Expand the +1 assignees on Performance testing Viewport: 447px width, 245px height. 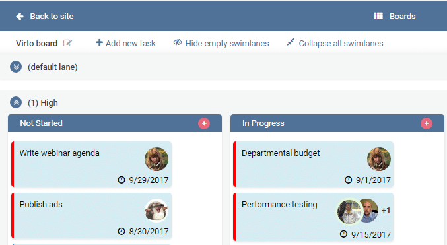tap(386, 211)
